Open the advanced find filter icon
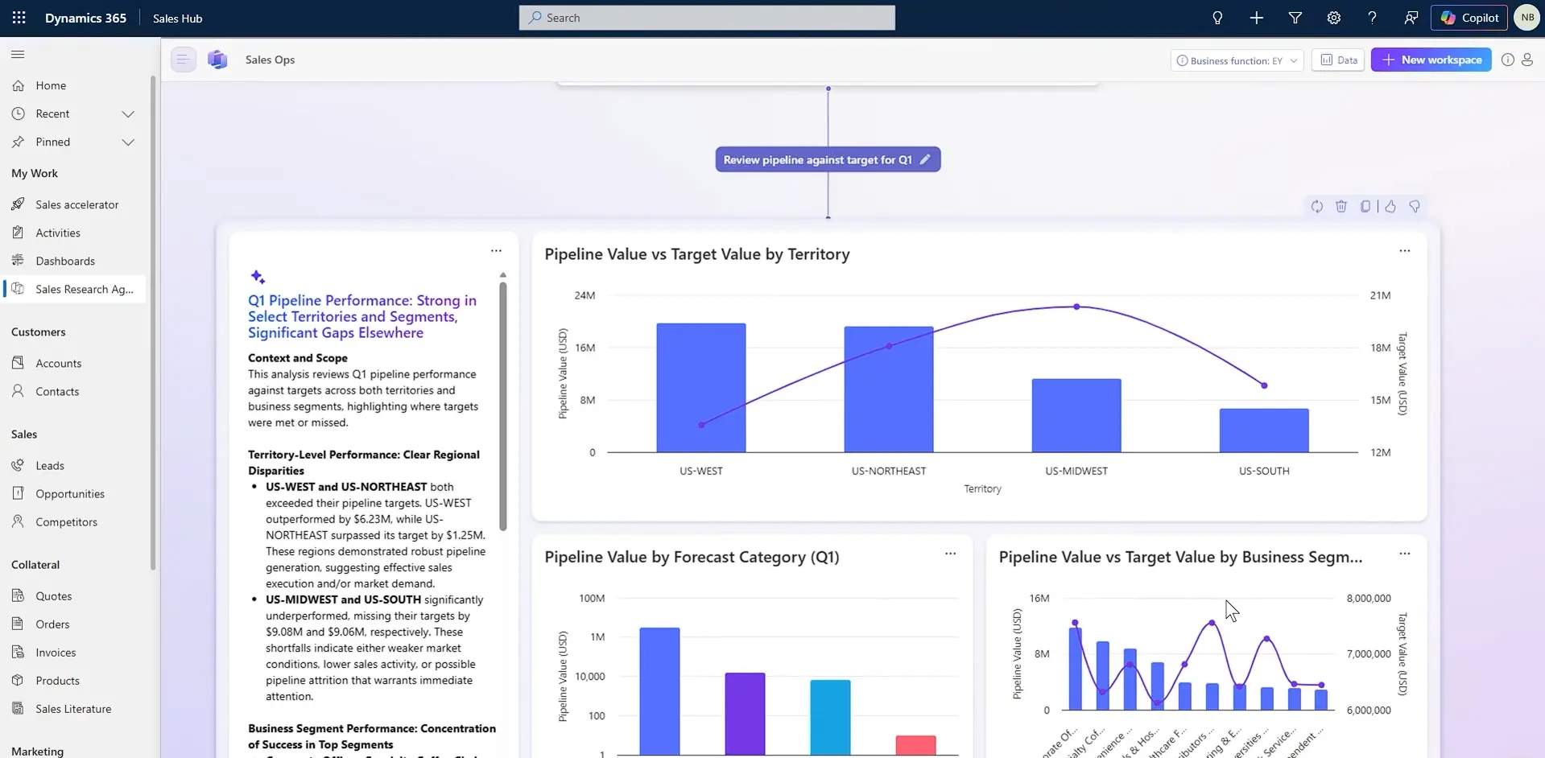Screen dimensions: 1545x758 click(x=1295, y=18)
